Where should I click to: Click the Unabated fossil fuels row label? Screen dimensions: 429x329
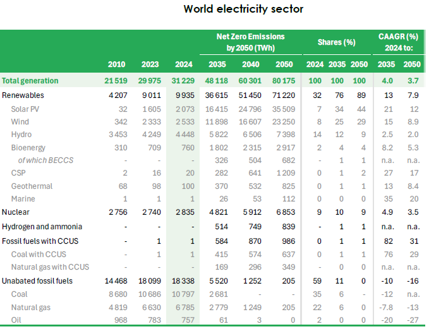click(37, 280)
